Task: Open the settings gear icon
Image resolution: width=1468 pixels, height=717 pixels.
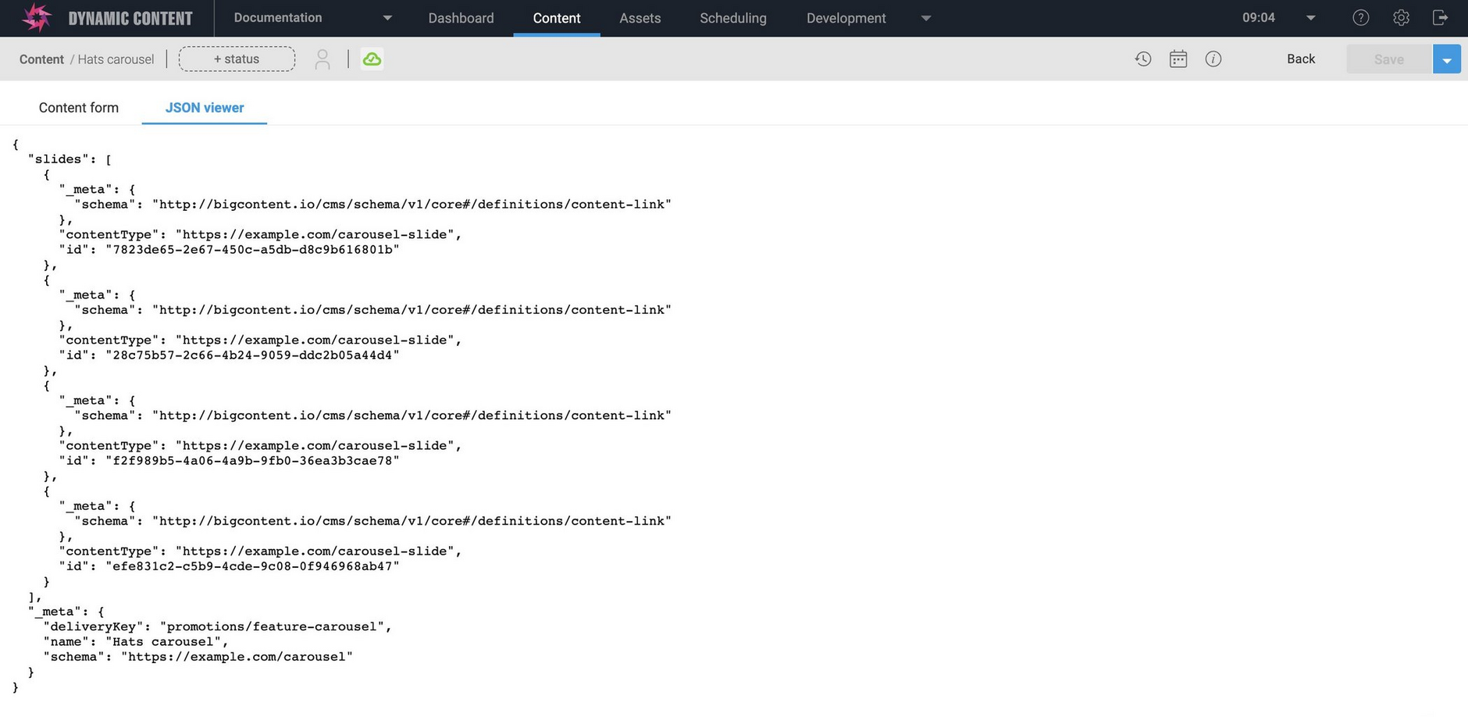Action: click(1402, 18)
